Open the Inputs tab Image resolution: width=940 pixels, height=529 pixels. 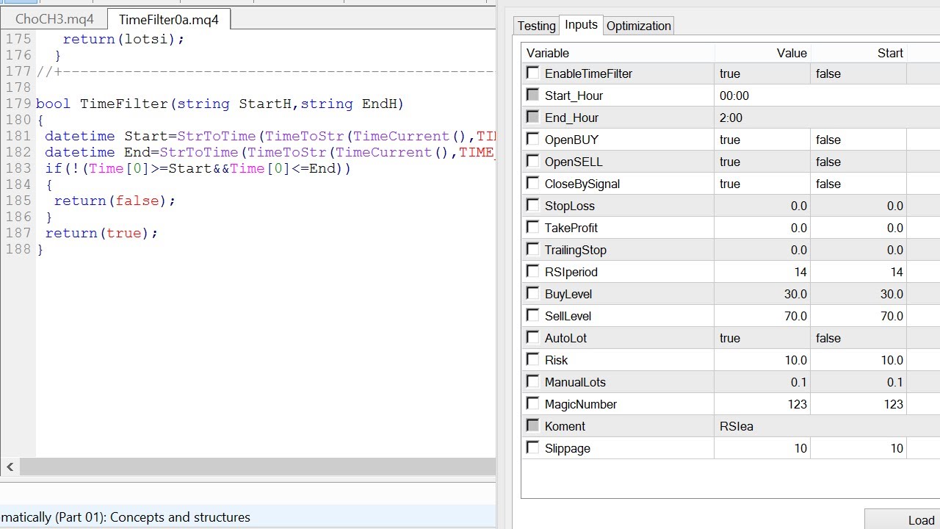(581, 25)
